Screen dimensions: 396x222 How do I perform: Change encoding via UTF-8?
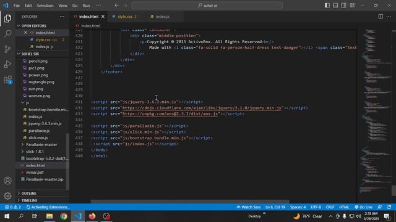coord(316,207)
